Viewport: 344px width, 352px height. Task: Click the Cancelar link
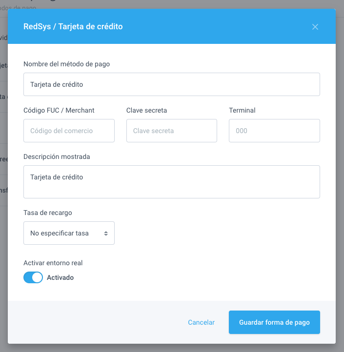201,322
